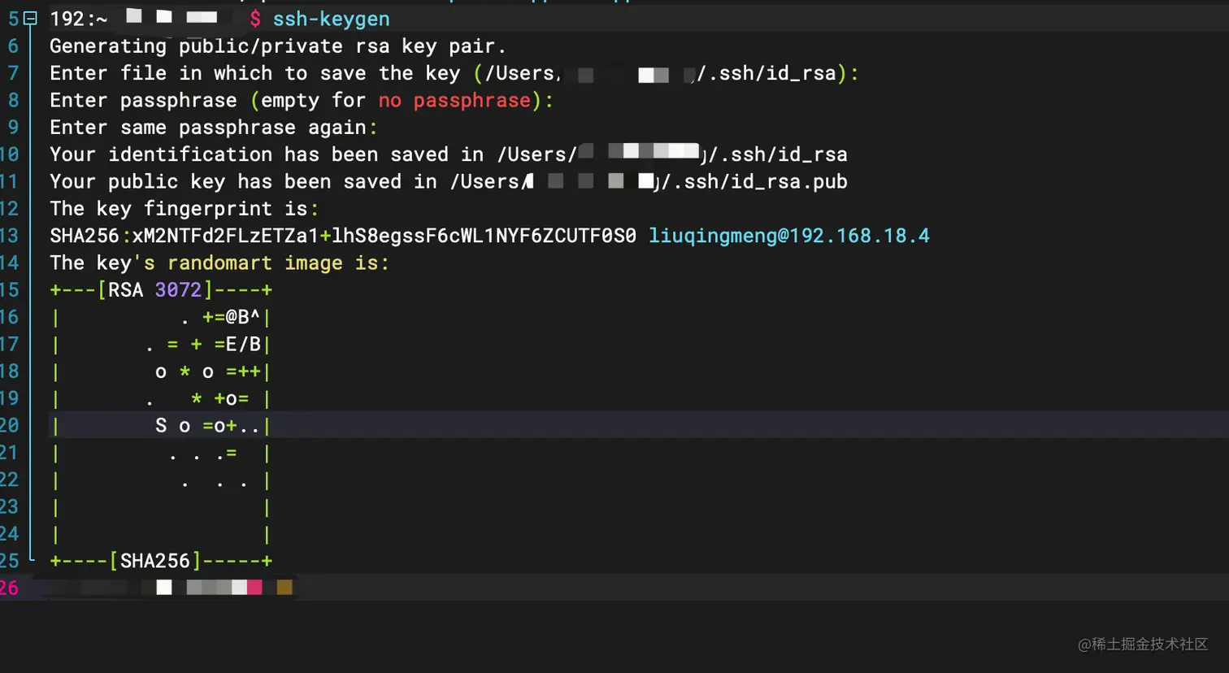Click 'liuqingmeng@192.168.18.4' text
Image resolution: width=1229 pixels, height=673 pixels.
(x=788, y=236)
